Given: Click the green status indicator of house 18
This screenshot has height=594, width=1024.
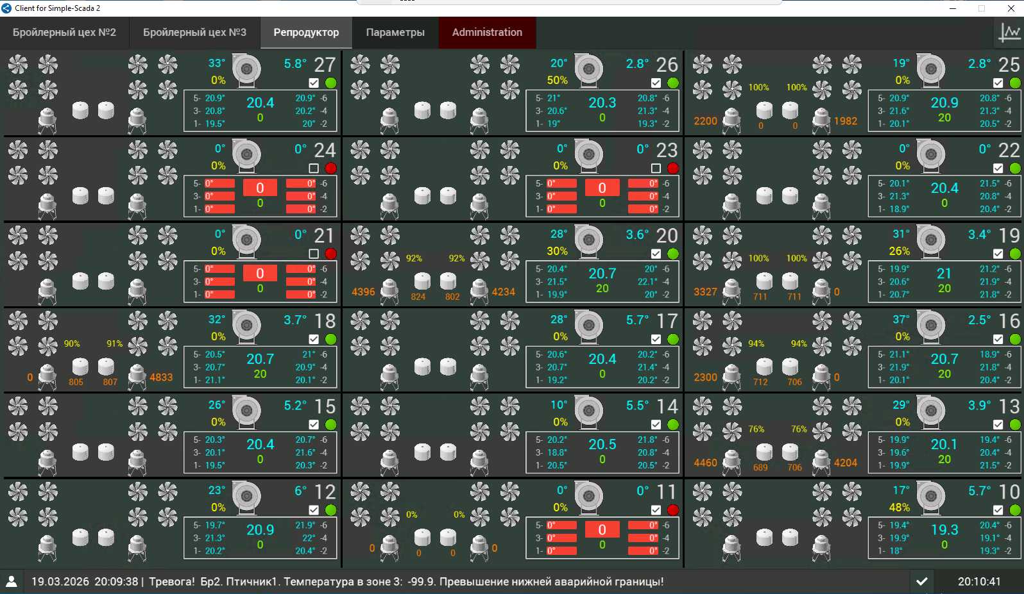Looking at the screenshot, I should pos(330,339).
